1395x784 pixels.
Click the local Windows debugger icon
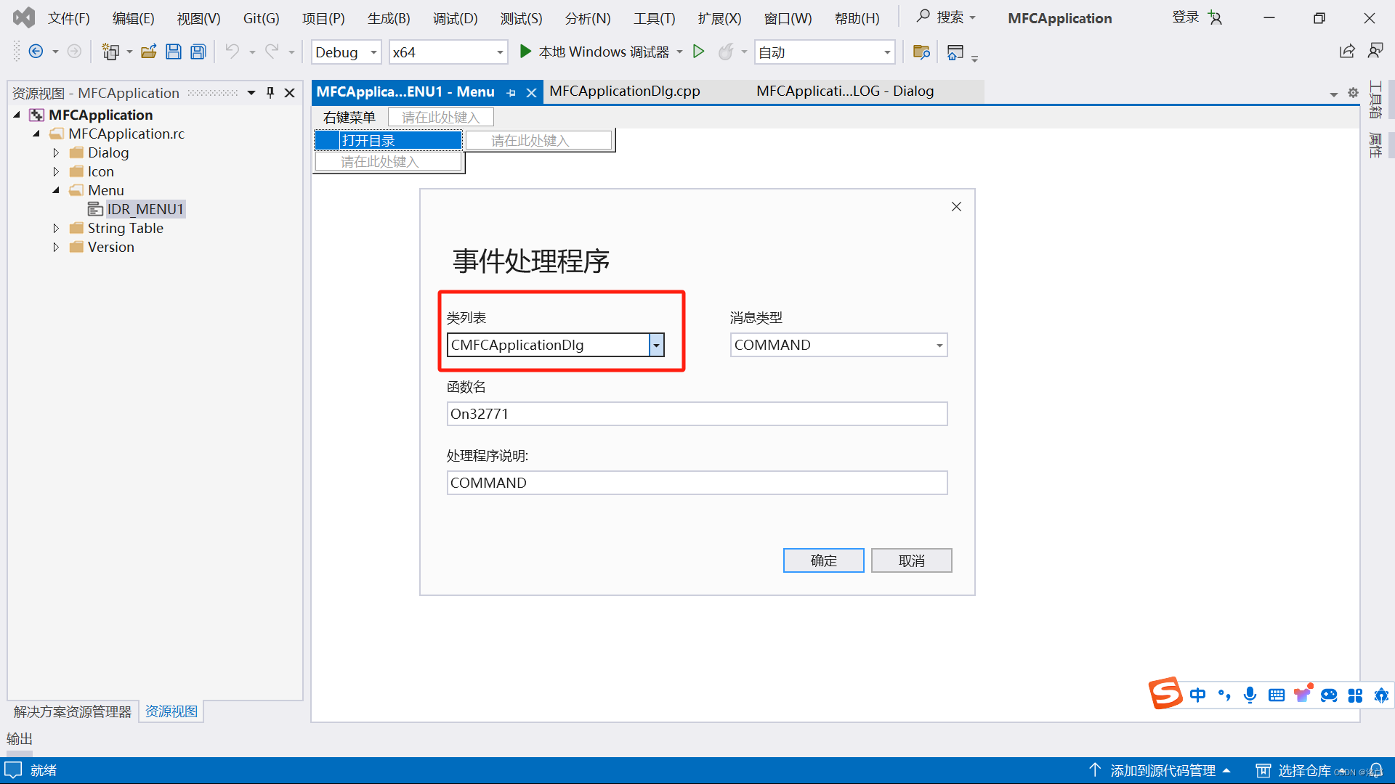pos(525,52)
